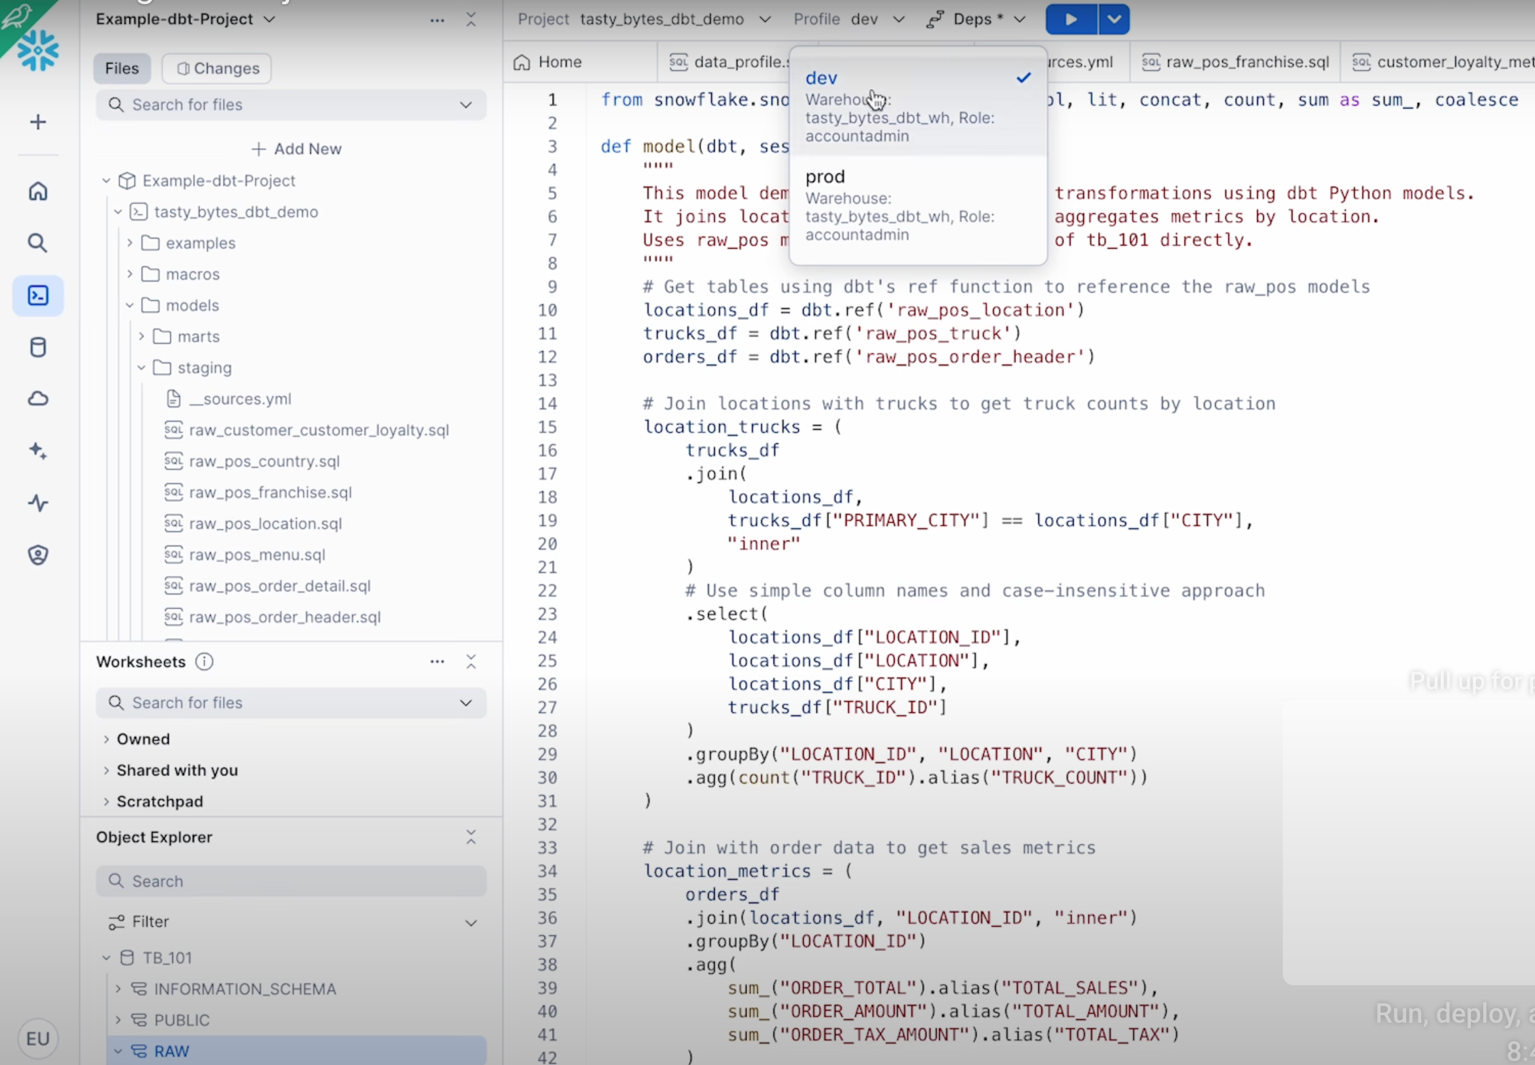
Task: Expand the marts folder
Action: (x=141, y=336)
